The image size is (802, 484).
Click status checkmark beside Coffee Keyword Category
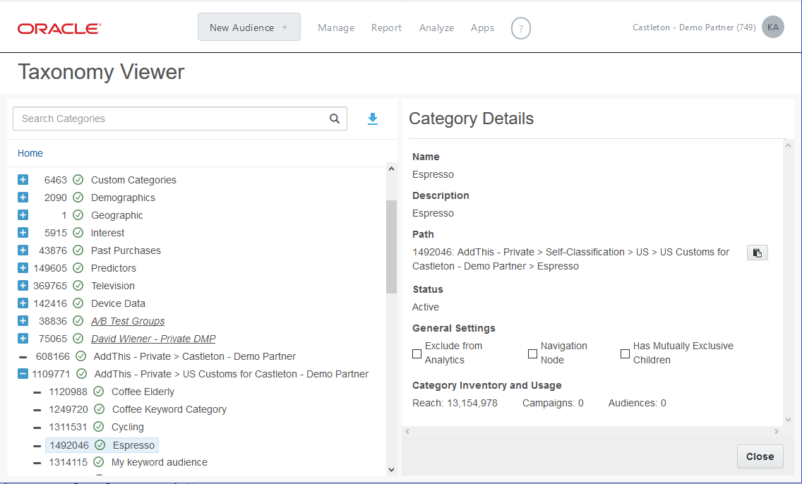pyautogui.click(x=100, y=409)
